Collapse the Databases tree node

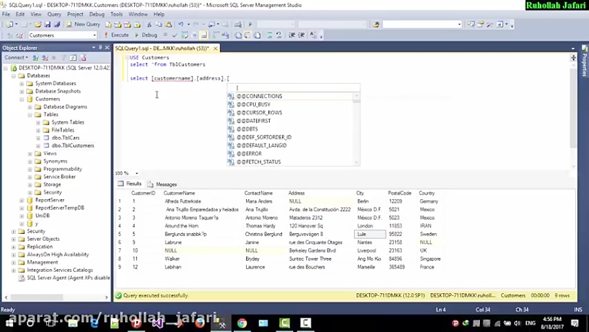(x=13, y=75)
